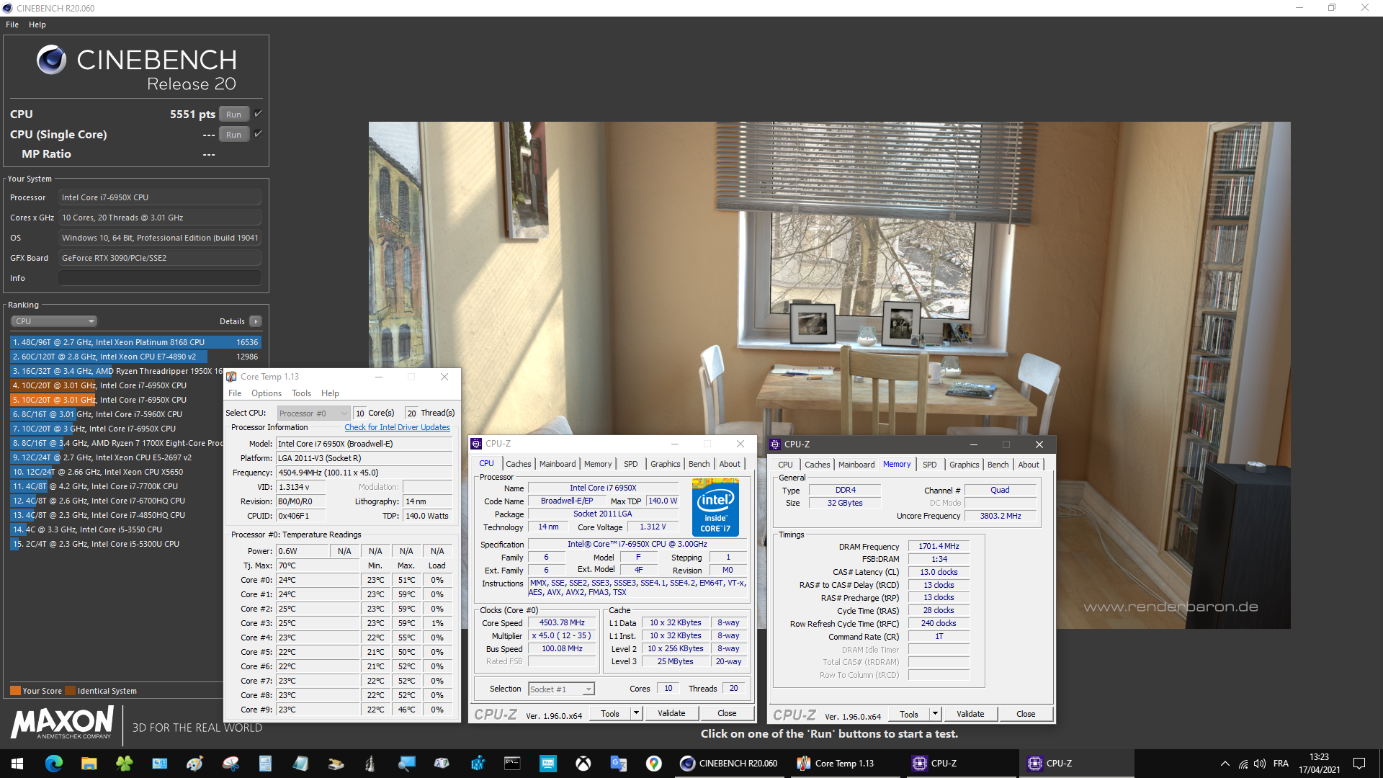Open Cinebench File menu
The width and height of the screenshot is (1383, 778).
pos(12,24)
